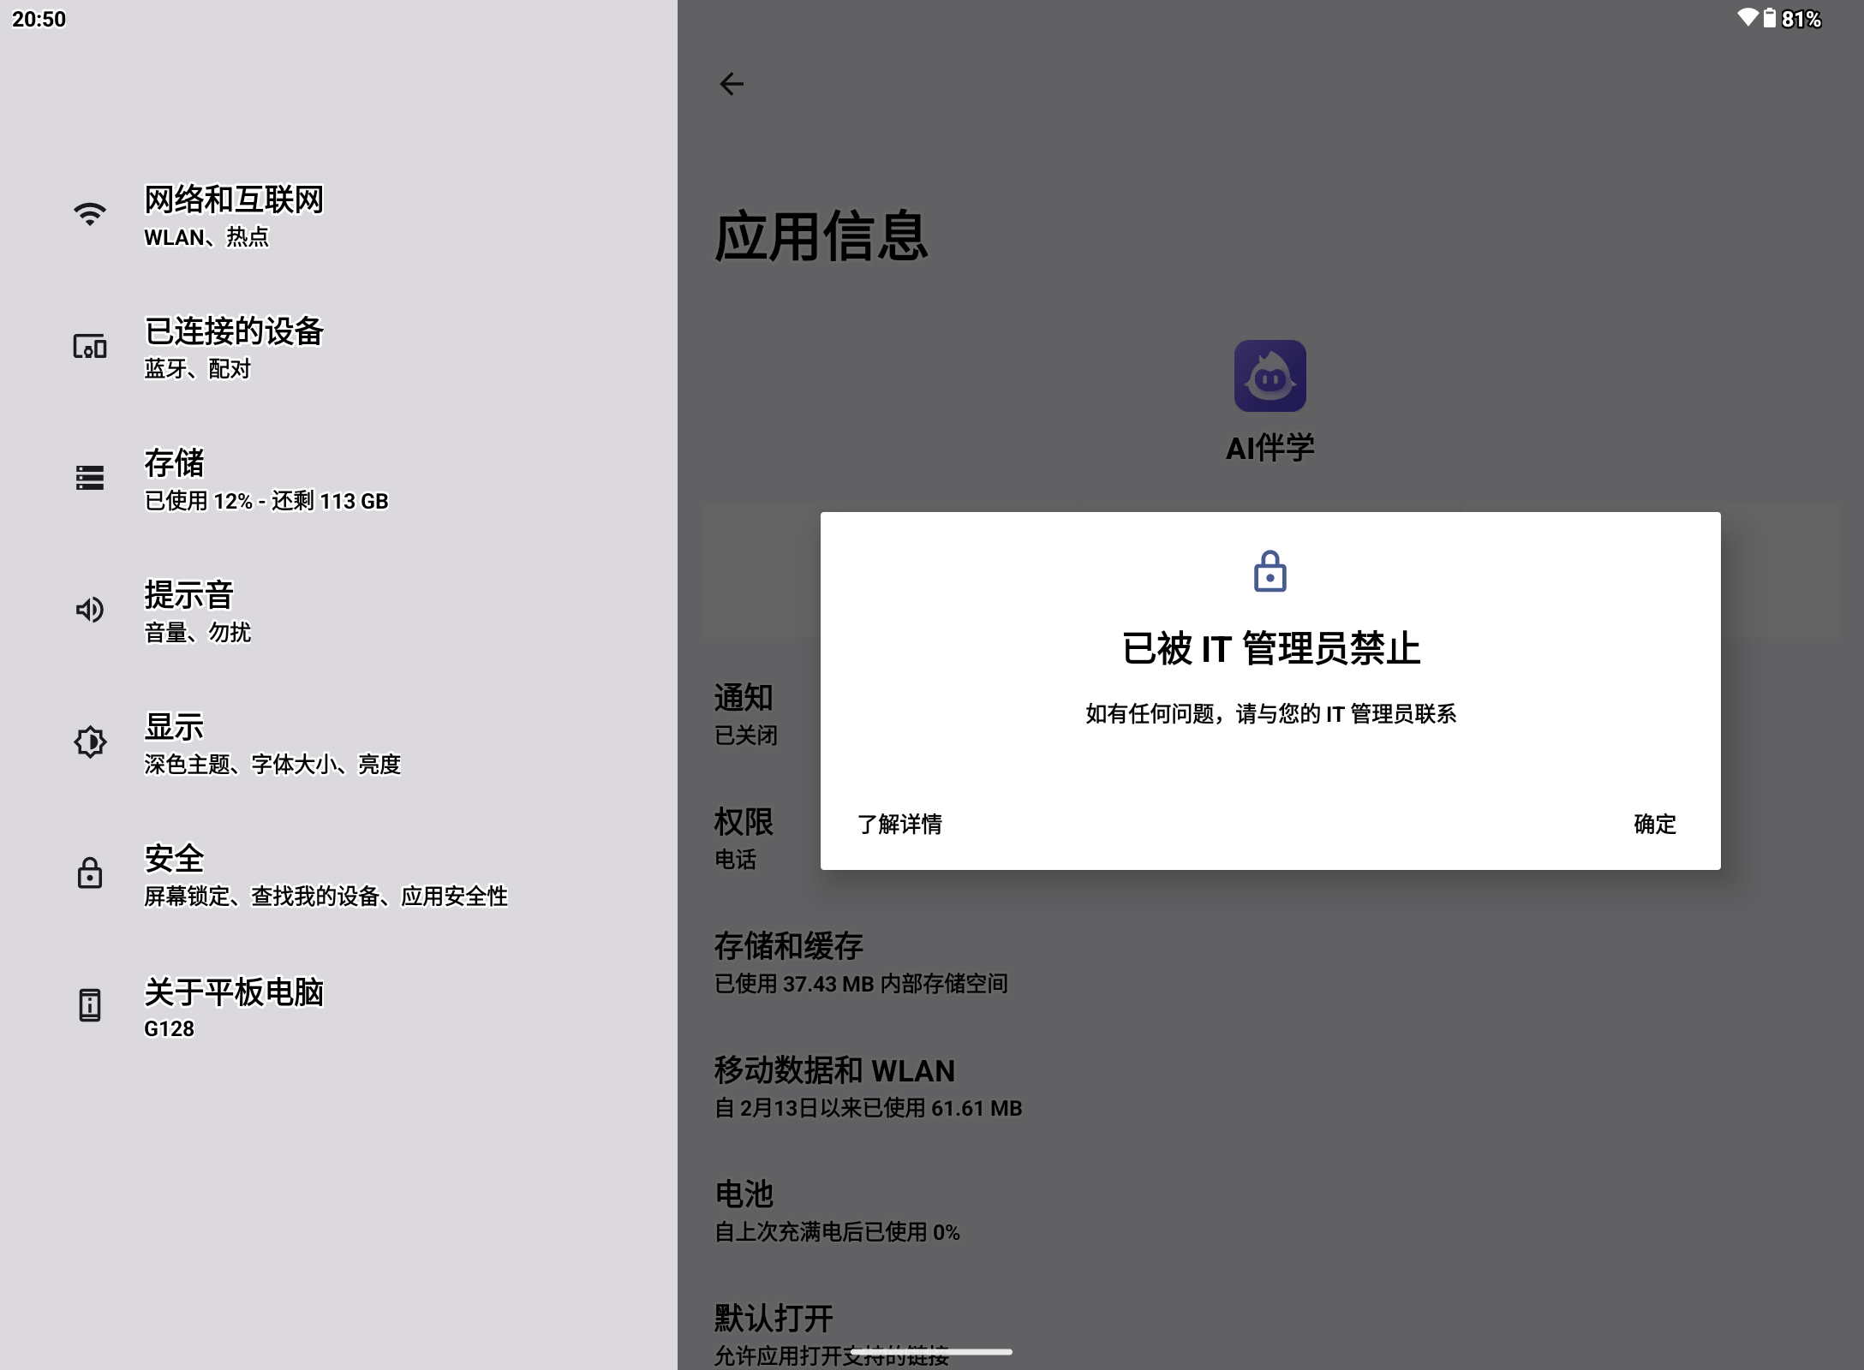Open 已连接的设备 settings
1864x1370 pixels.
[x=233, y=346]
